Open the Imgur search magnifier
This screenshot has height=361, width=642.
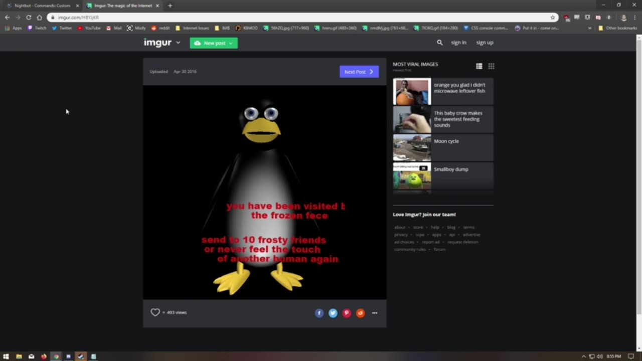(x=440, y=43)
